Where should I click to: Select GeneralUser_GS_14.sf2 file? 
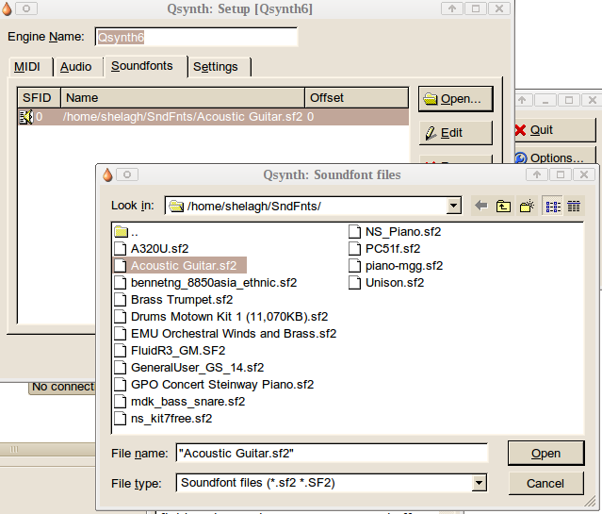coord(197,367)
